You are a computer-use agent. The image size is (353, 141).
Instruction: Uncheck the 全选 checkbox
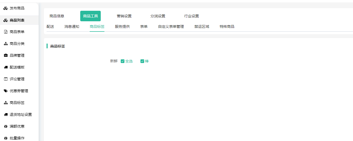pos(123,61)
